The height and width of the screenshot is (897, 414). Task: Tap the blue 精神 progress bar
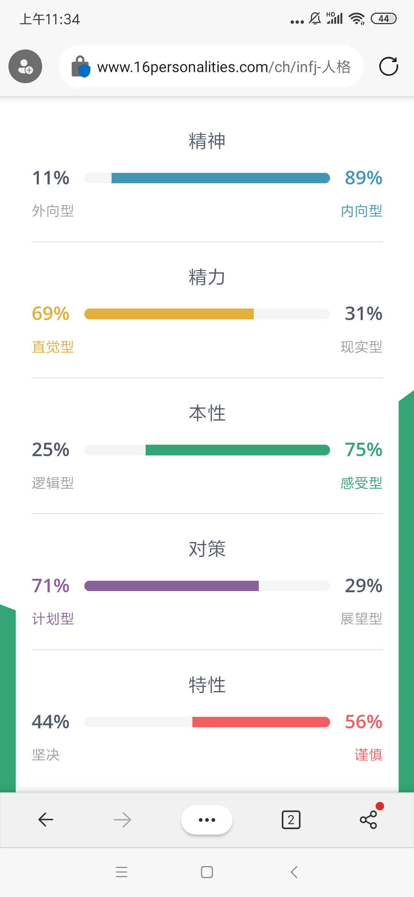(207, 178)
